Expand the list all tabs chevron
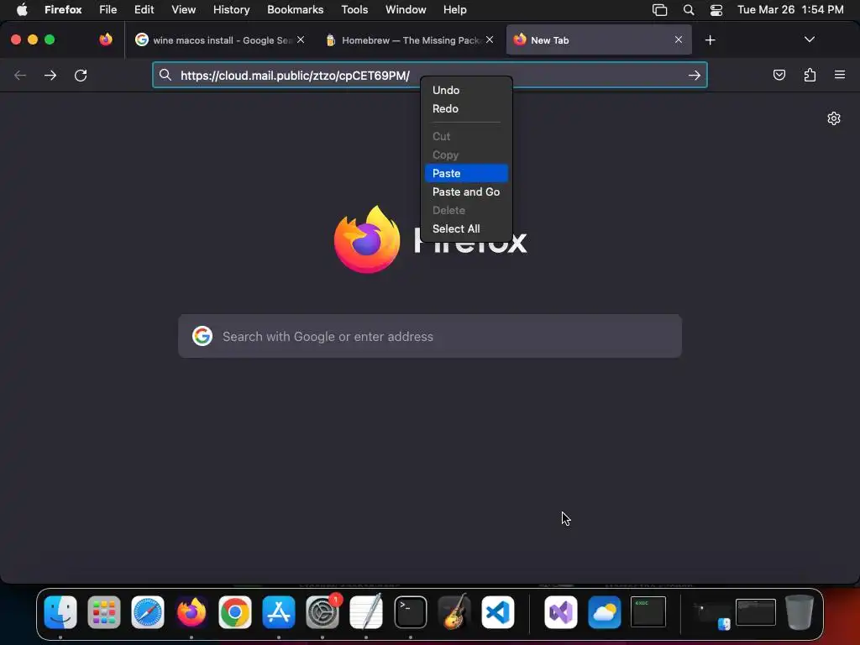The height and width of the screenshot is (645, 860). tap(809, 39)
